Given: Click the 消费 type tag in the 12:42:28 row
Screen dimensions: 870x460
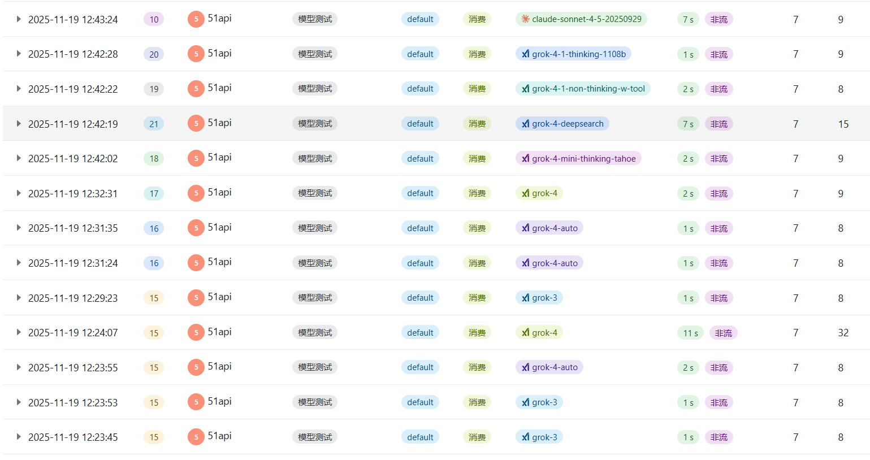Looking at the screenshot, I should click(x=477, y=54).
